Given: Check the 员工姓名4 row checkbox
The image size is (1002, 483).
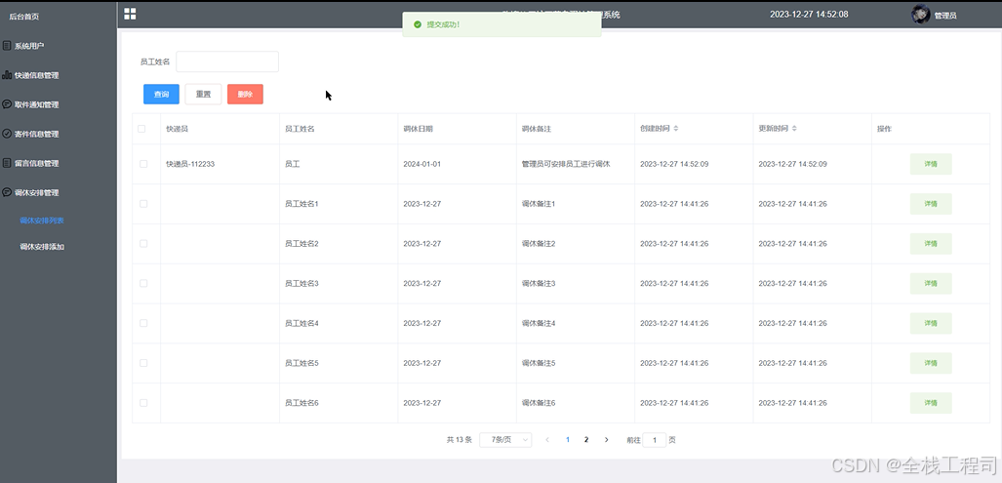Looking at the screenshot, I should pyautogui.click(x=143, y=323).
